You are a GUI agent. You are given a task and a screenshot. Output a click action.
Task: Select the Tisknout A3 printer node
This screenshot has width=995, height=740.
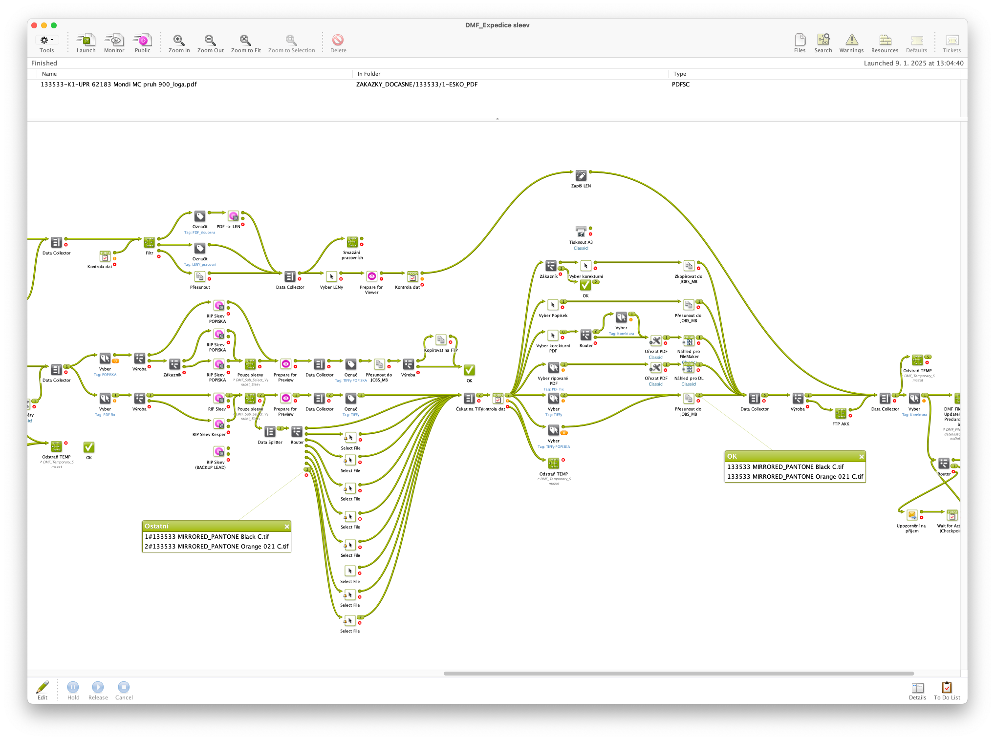tap(581, 232)
